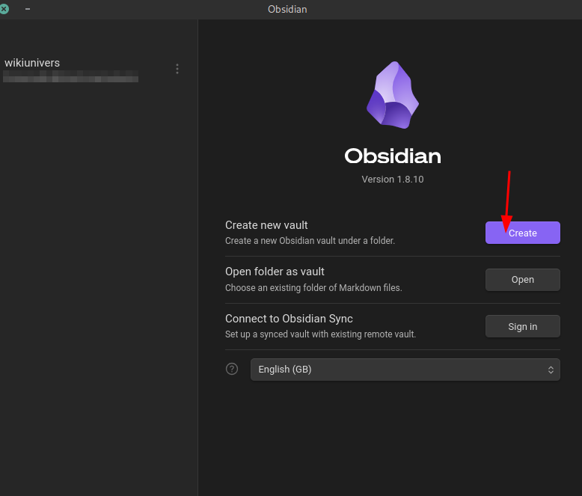Click the purple Obsidian crystal logo
This screenshot has width=582, height=496.
click(392, 96)
